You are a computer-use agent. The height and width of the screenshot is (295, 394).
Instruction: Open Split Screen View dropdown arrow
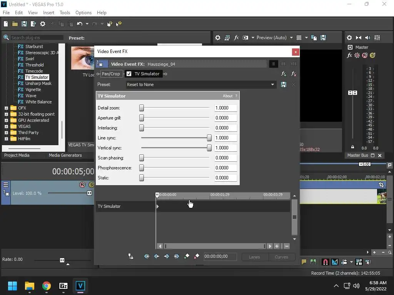pyautogui.click(x=253, y=38)
